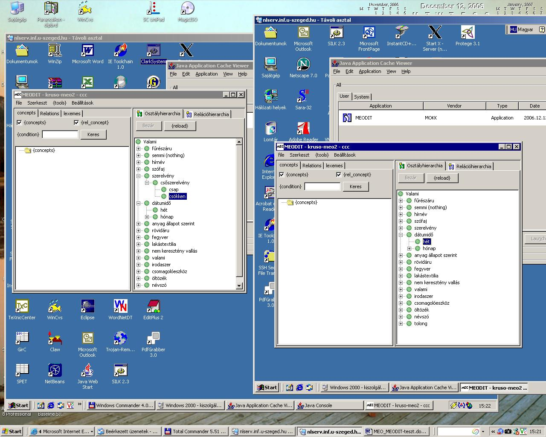Viewport: 546px width, 437px height.
Task: Click {condition} input field in left MEODIT window
Action: coord(60,134)
